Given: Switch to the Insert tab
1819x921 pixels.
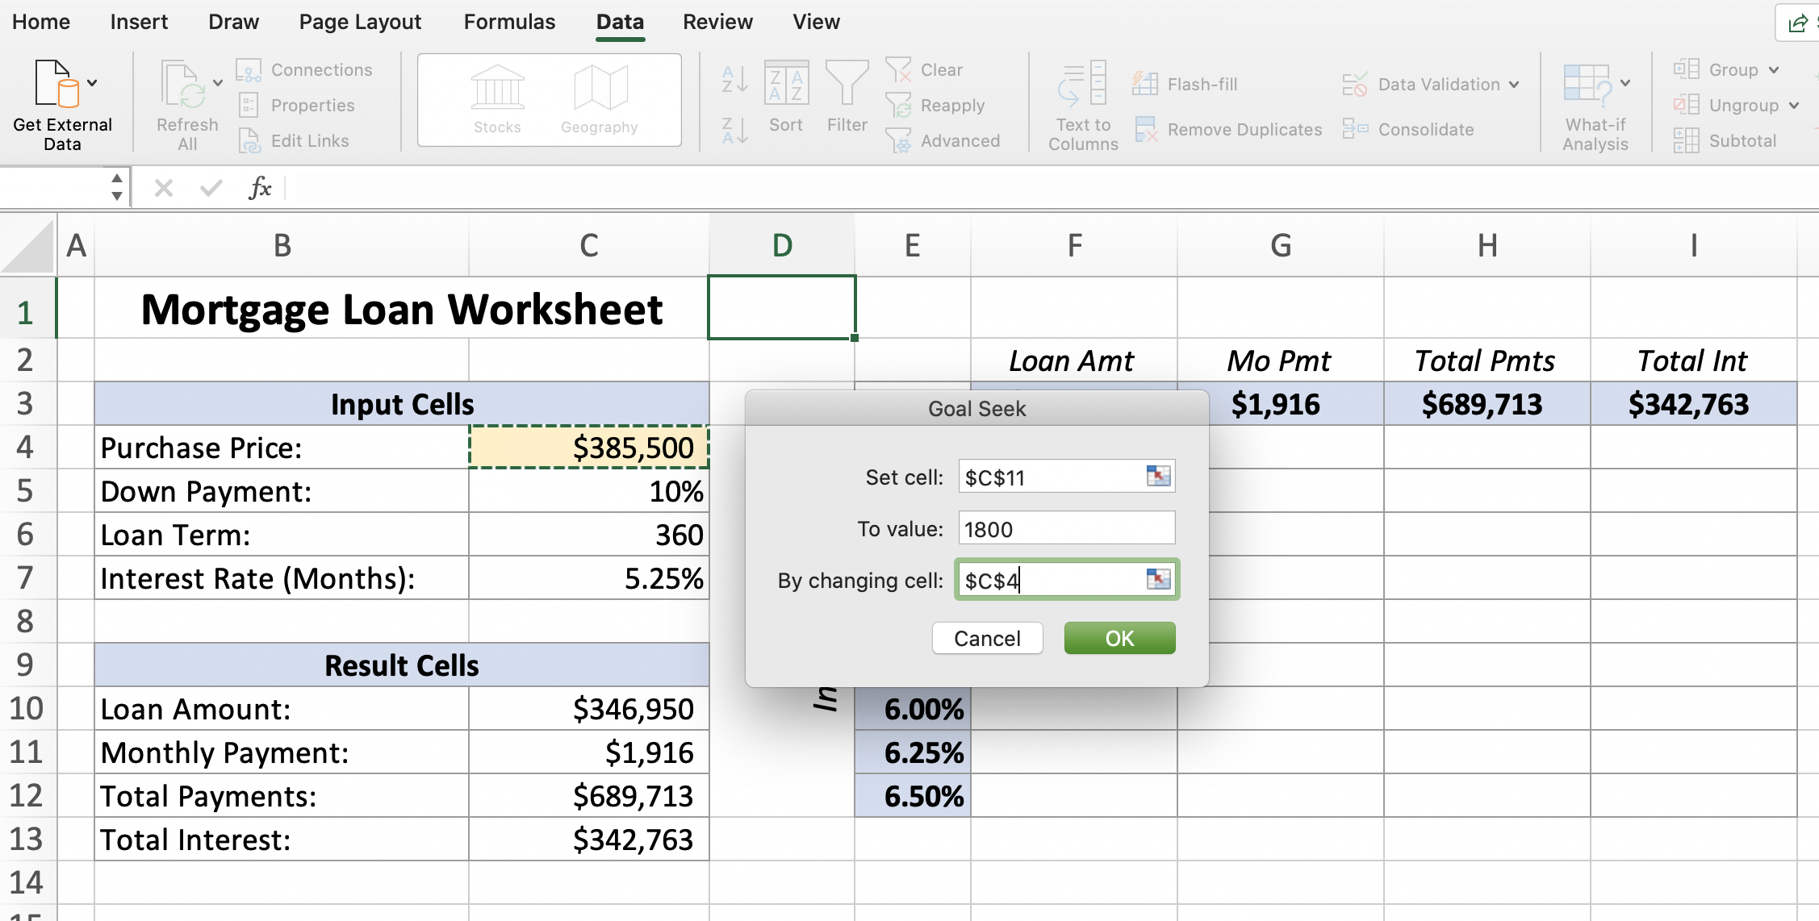Looking at the screenshot, I should pyautogui.click(x=139, y=22).
